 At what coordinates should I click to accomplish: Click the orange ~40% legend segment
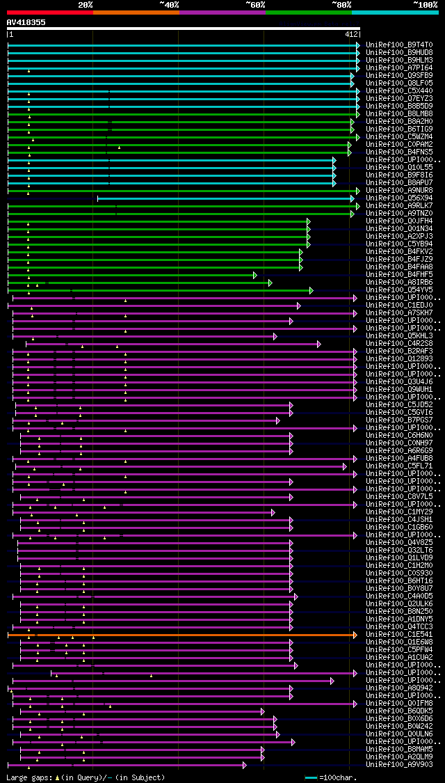[x=136, y=12]
